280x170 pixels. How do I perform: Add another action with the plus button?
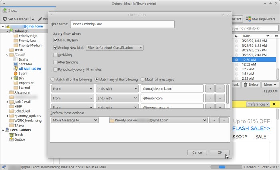click(x=214, y=120)
